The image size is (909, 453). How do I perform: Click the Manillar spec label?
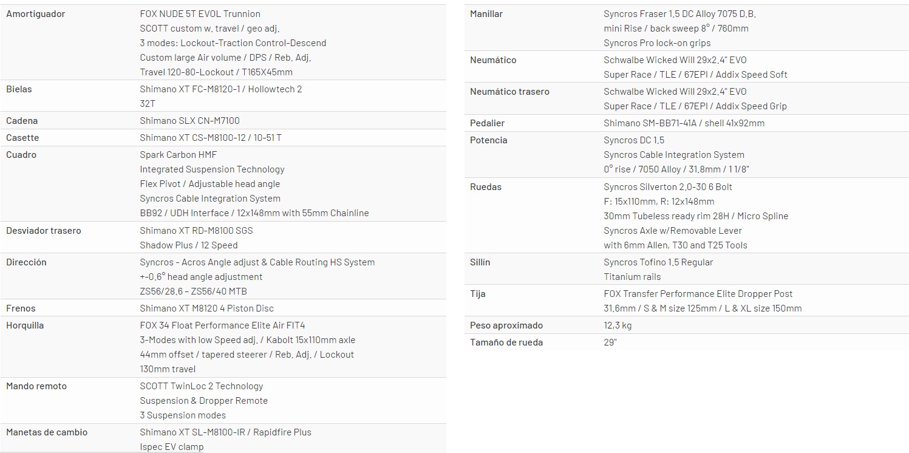pos(486,14)
